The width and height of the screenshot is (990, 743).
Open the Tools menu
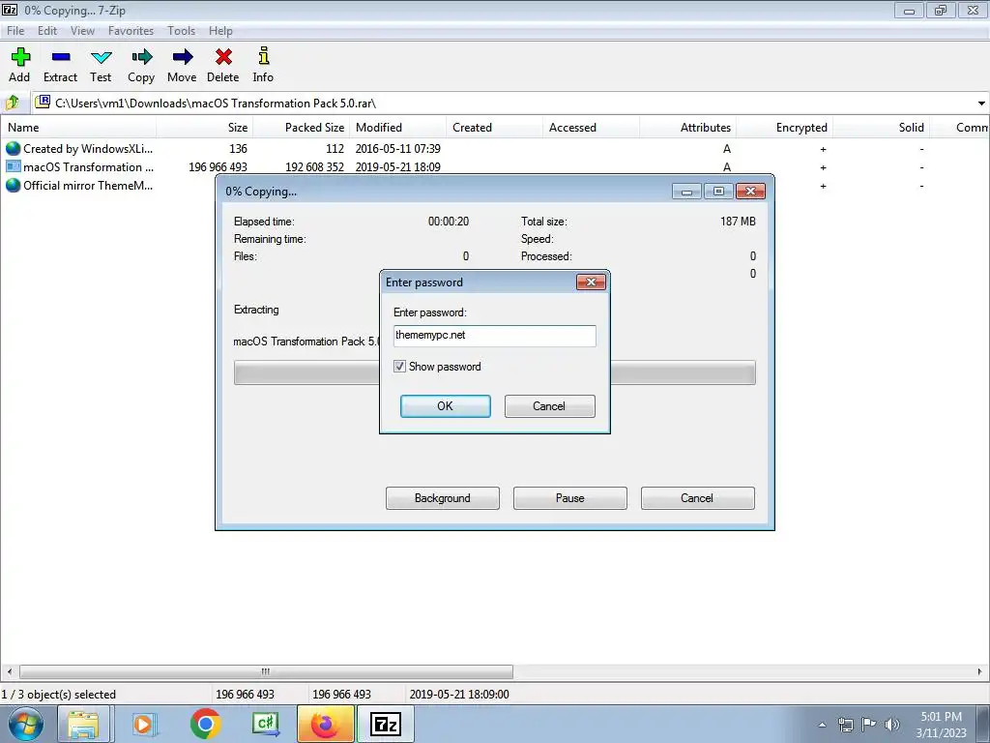point(181,30)
